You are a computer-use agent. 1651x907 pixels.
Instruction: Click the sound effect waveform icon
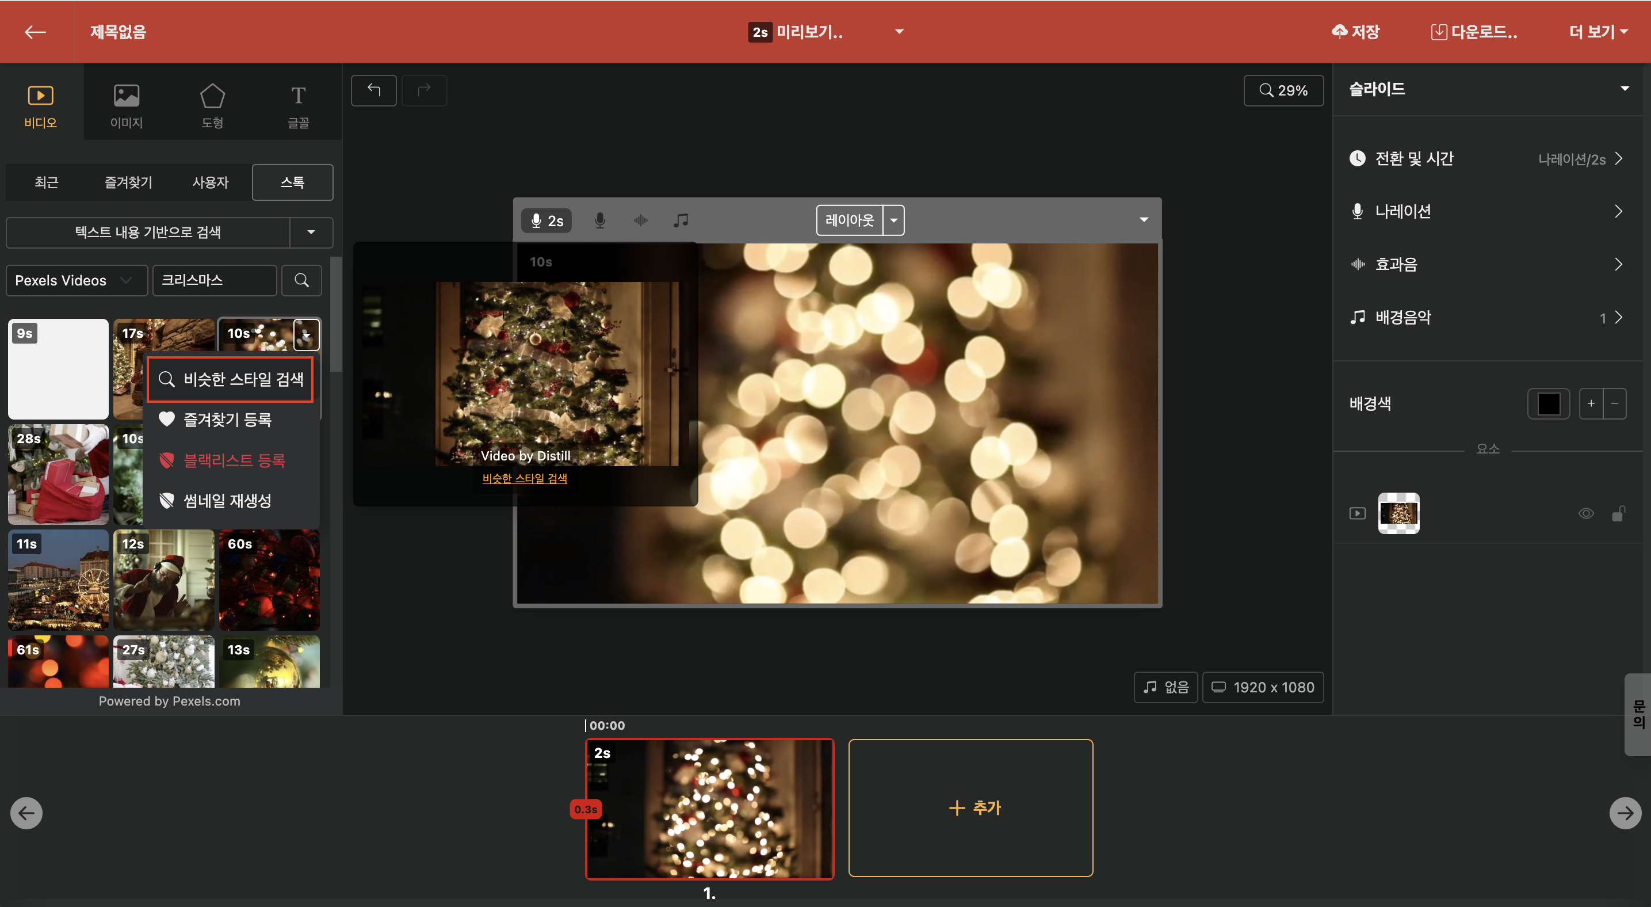[x=640, y=220]
